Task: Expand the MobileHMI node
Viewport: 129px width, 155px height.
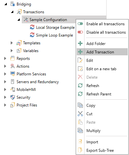Action: click(5, 90)
